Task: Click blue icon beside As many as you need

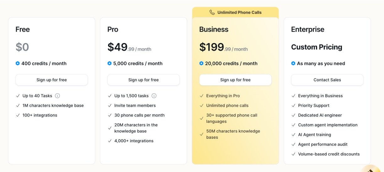Action: [x=293, y=63]
